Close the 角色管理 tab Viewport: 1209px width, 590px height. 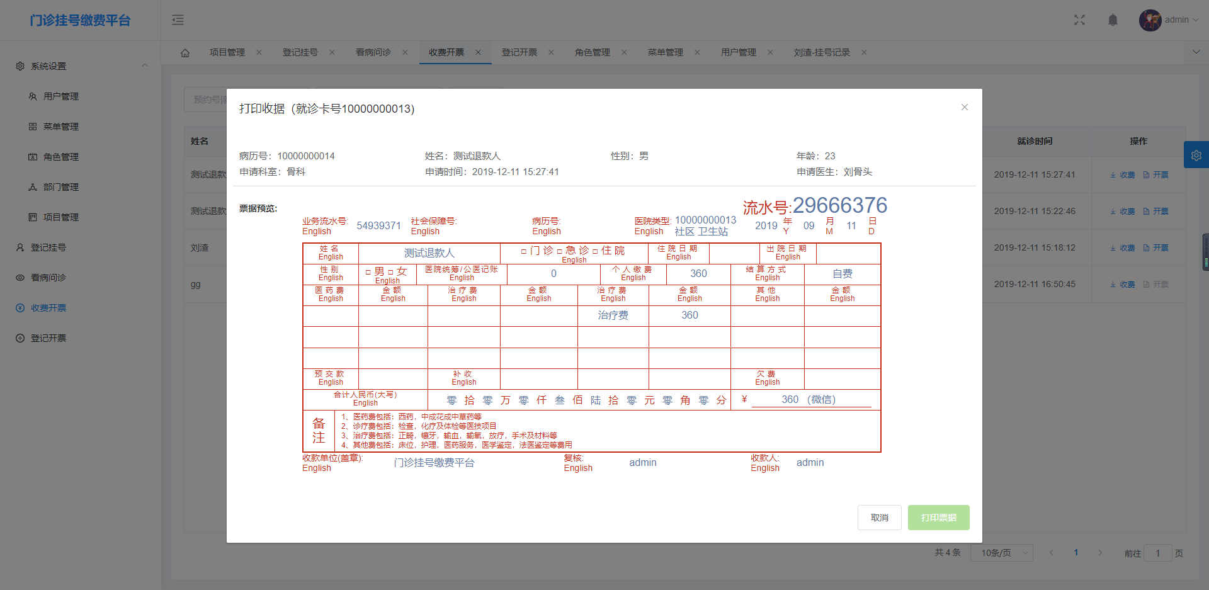624,52
